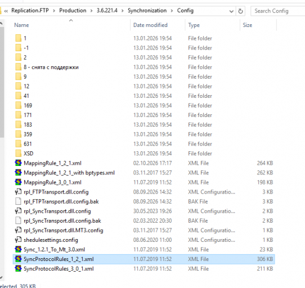Screen dimensions: 305x288
Task: Navigate to Replication.FTP breadcrumb
Action: [30, 11]
